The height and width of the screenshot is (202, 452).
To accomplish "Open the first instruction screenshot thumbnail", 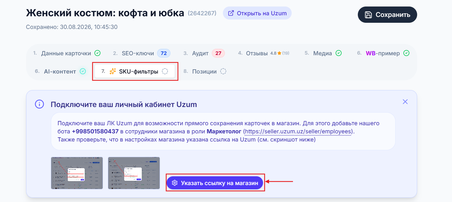I will [x=77, y=173].
